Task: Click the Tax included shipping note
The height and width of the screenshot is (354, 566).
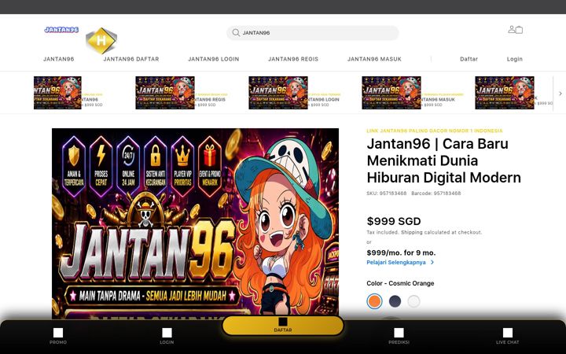Action: [424, 232]
